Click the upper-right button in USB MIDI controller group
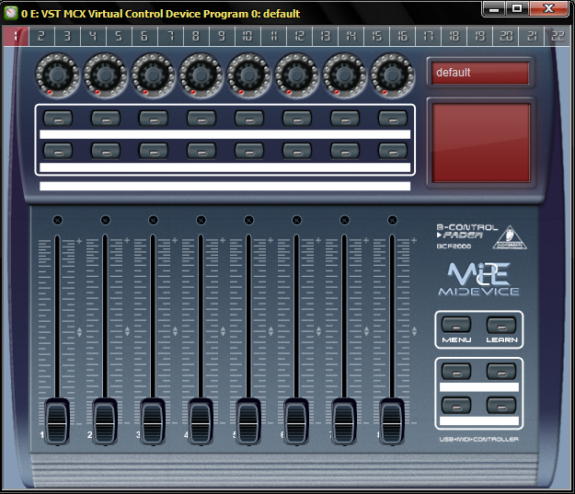575x494 pixels. click(501, 372)
